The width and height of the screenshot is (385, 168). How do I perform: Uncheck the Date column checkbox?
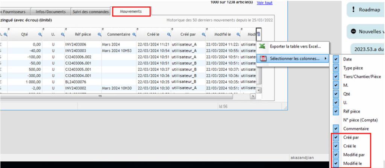[336, 59]
